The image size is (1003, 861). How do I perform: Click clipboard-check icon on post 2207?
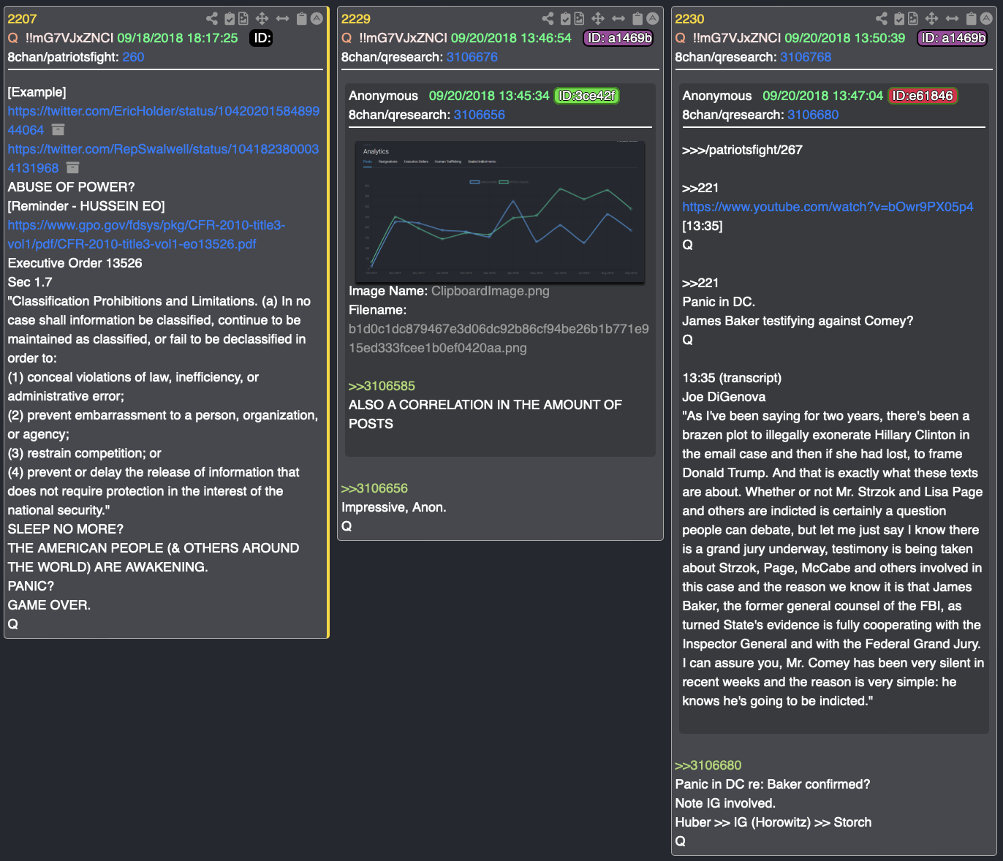(x=230, y=19)
